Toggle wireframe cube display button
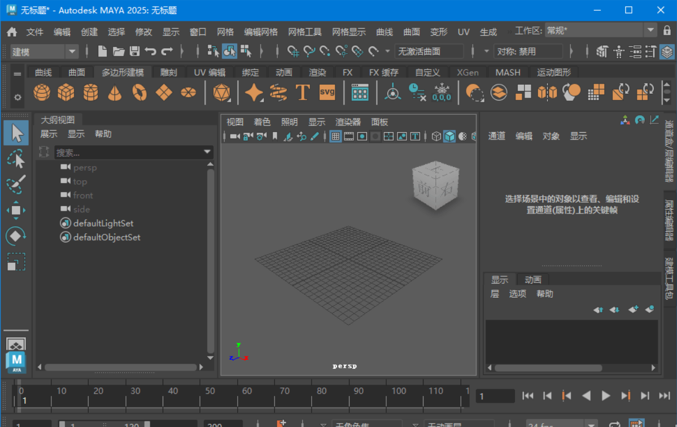This screenshot has height=427, width=677. pos(436,137)
